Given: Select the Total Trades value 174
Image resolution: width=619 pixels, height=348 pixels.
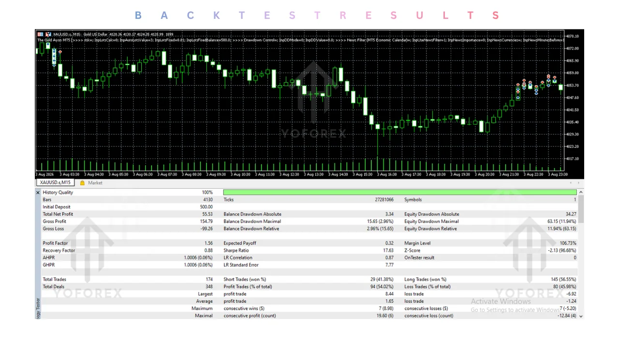Looking at the screenshot, I should point(209,279).
